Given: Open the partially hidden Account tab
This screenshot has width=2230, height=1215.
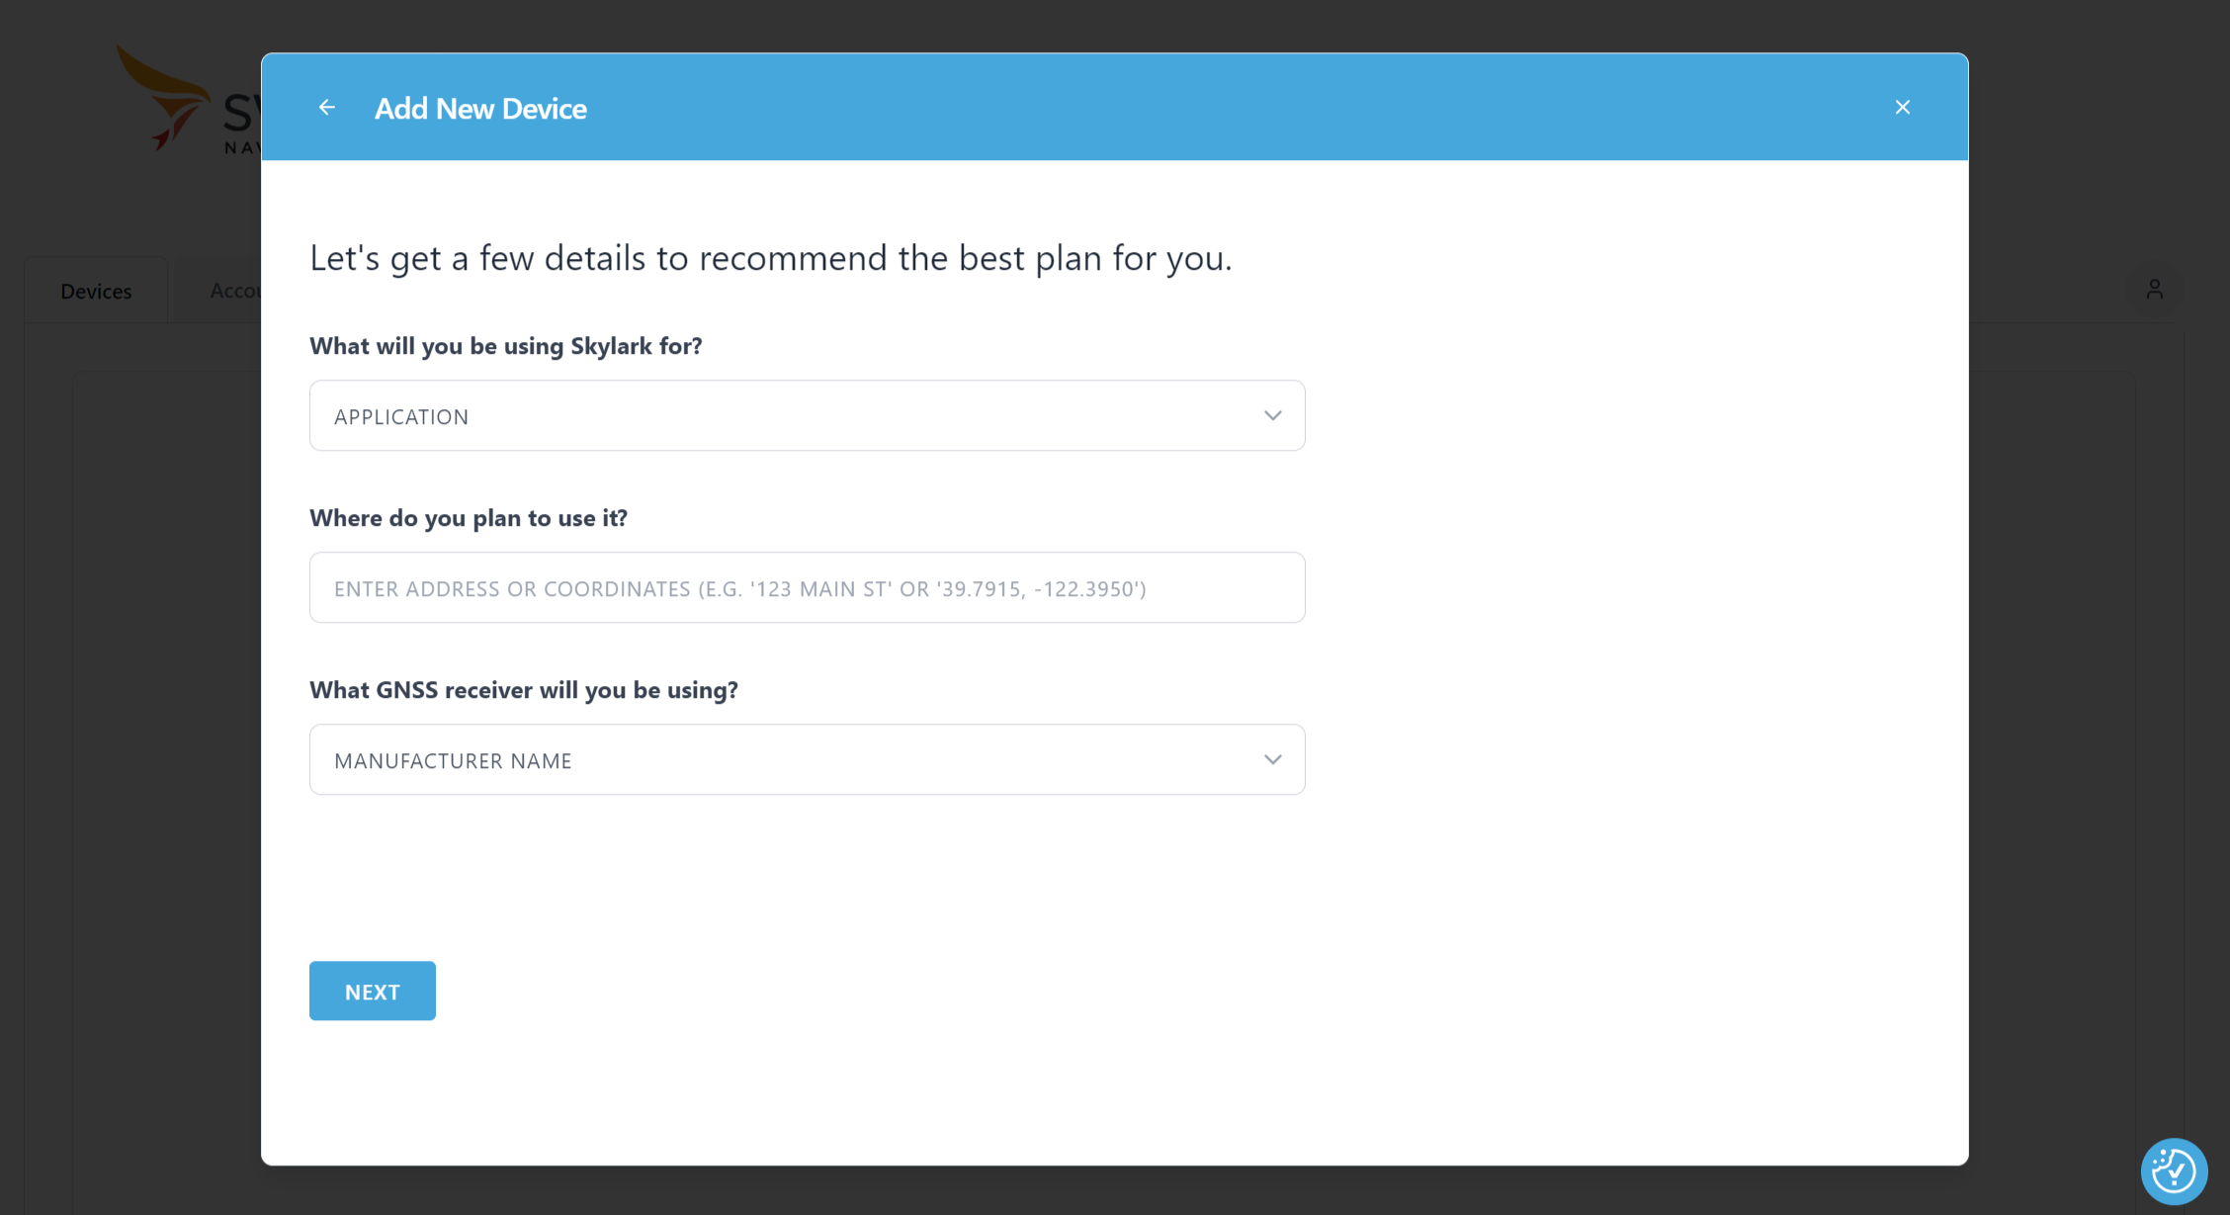Looking at the screenshot, I should coord(234,291).
